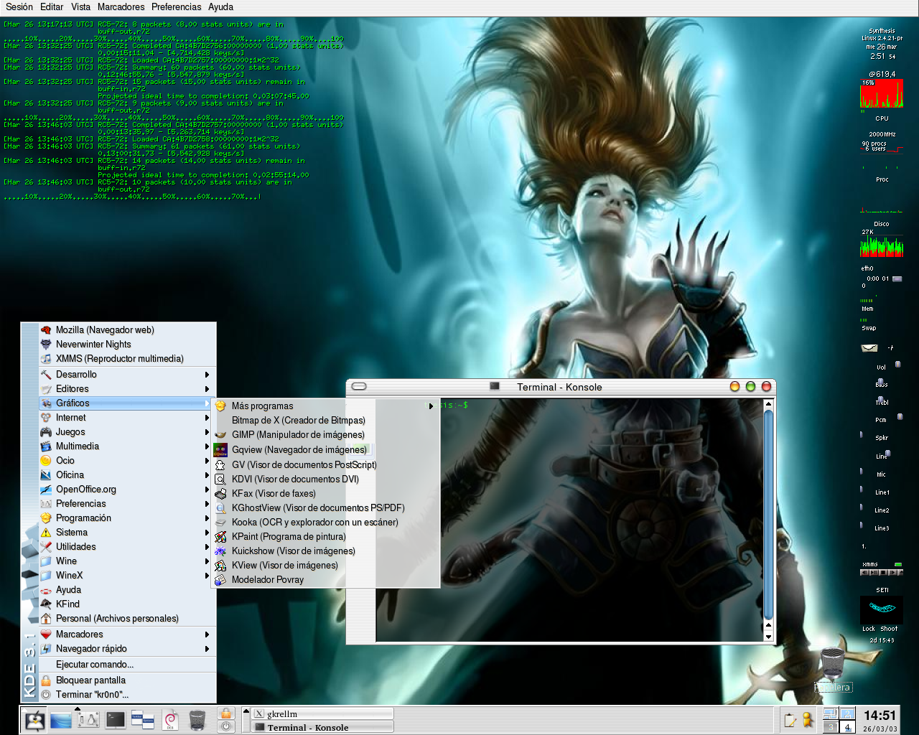Click the 14:51 panel clock
The image size is (919, 735).
pos(880,716)
